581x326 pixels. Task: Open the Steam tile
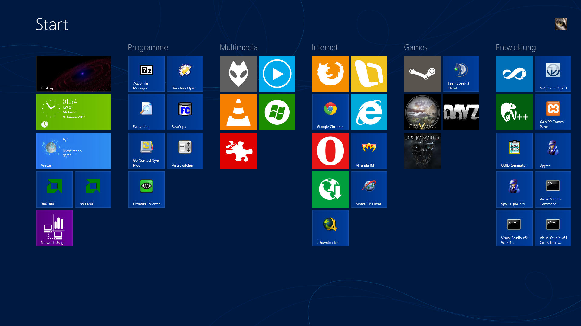point(422,74)
